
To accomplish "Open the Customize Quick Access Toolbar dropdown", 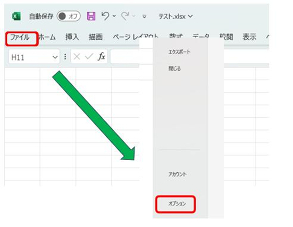I will [x=144, y=16].
